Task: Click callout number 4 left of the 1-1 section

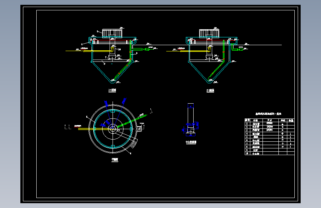Action: (82, 44)
